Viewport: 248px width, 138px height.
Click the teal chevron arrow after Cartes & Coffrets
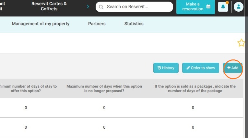[88, 6]
